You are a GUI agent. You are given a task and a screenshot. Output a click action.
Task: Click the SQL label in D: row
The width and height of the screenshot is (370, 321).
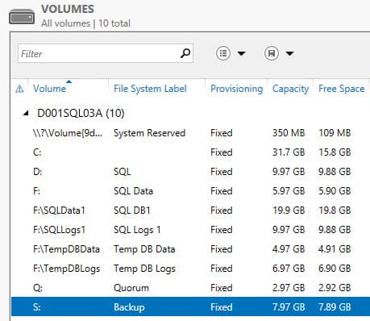pos(123,172)
